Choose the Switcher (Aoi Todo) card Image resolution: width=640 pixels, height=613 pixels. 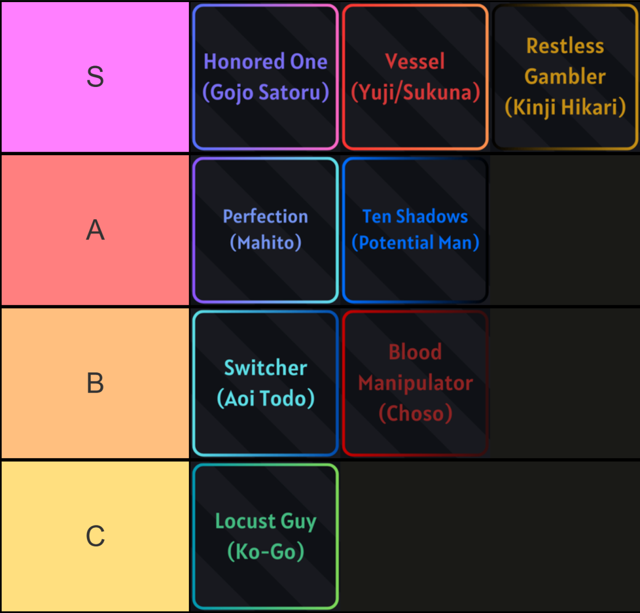(266, 383)
